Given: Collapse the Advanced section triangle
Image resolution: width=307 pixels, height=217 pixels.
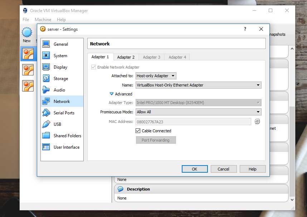Looking at the screenshot, I should pyautogui.click(x=112, y=94).
